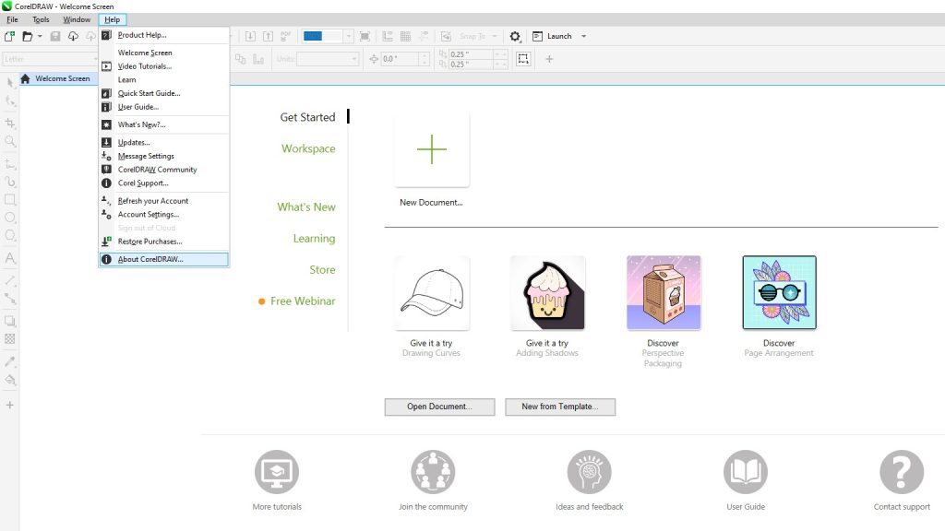945x531 pixels.
Task: Go to the Workspace section link
Action: tap(308, 148)
